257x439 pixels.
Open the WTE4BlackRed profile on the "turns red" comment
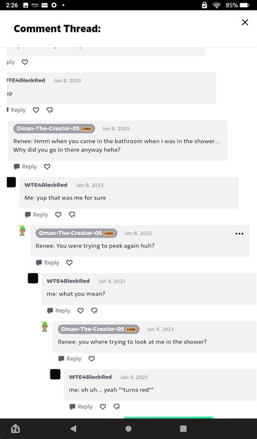click(x=90, y=377)
